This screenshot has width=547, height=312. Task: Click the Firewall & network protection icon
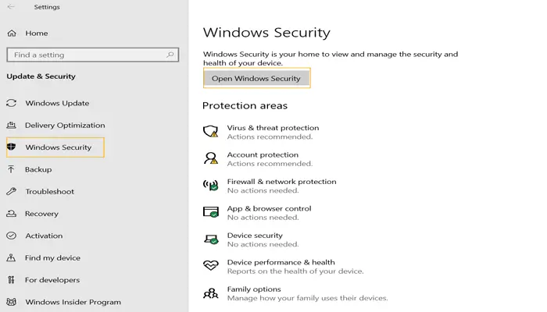click(210, 186)
